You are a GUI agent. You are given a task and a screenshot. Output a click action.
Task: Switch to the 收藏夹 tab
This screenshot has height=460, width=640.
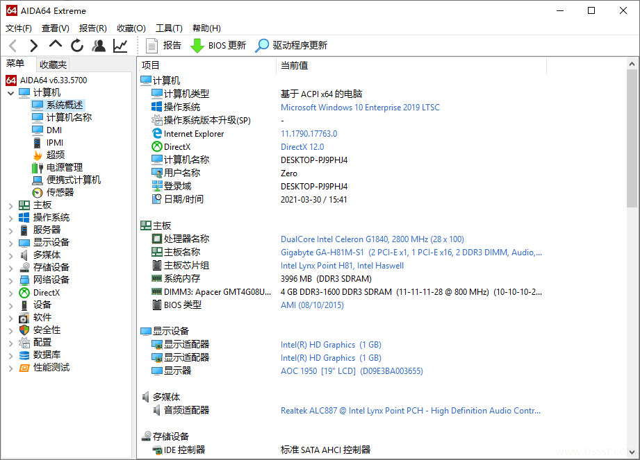click(x=53, y=65)
